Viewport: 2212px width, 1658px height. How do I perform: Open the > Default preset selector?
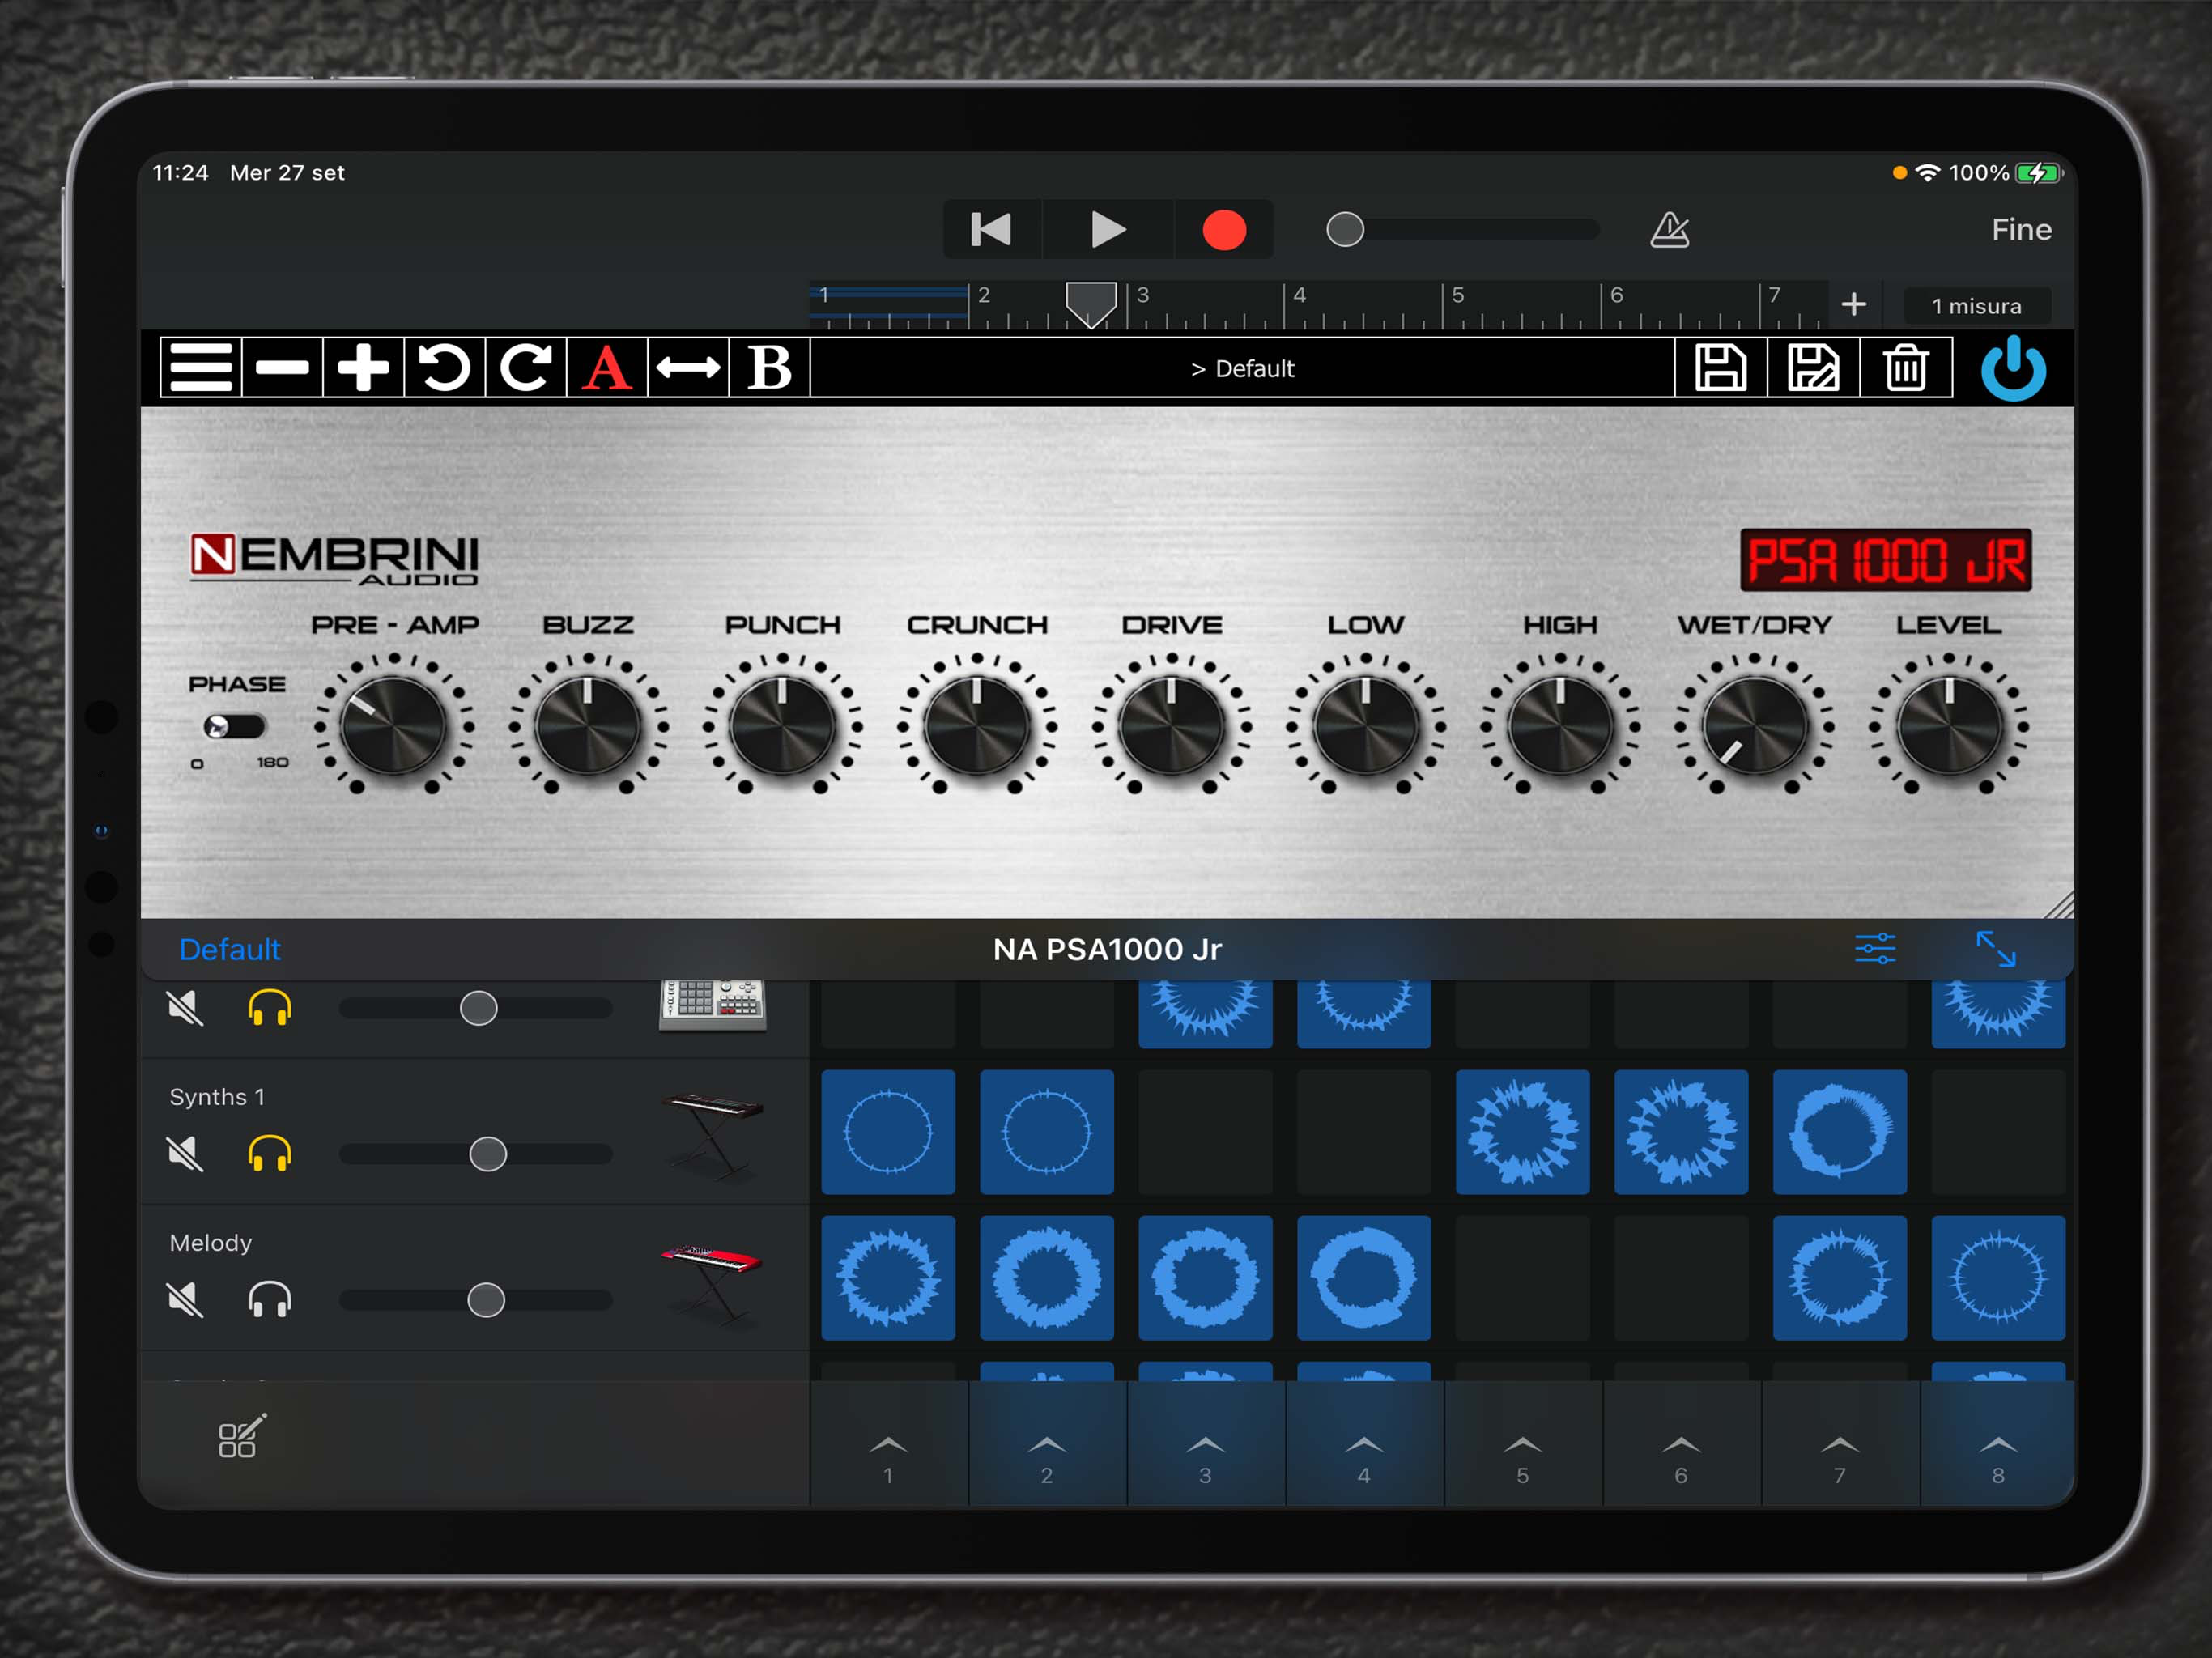click(x=1242, y=368)
